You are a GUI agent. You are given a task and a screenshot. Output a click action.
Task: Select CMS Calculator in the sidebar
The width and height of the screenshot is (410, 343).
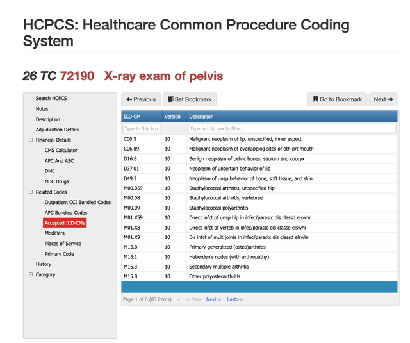point(61,151)
